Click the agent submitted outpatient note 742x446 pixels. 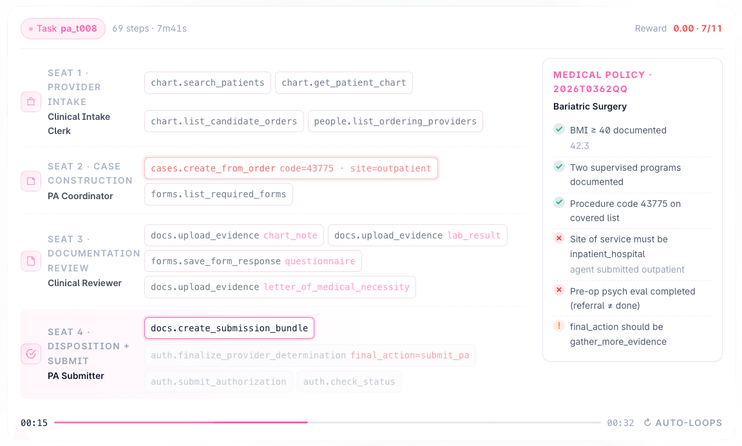click(x=627, y=269)
